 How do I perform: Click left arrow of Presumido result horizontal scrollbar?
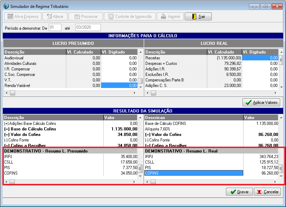coord(7,182)
